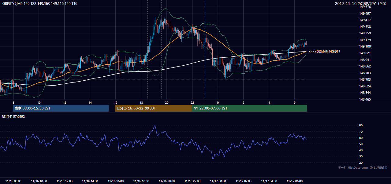Click price level 148.465 on the axis

(x=365, y=99)
